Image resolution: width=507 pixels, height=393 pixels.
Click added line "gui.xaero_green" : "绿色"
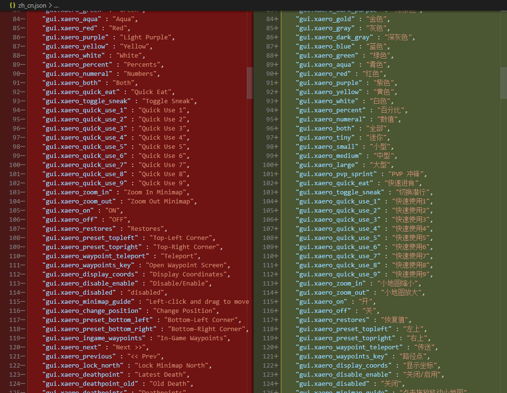tap(344, 56)
